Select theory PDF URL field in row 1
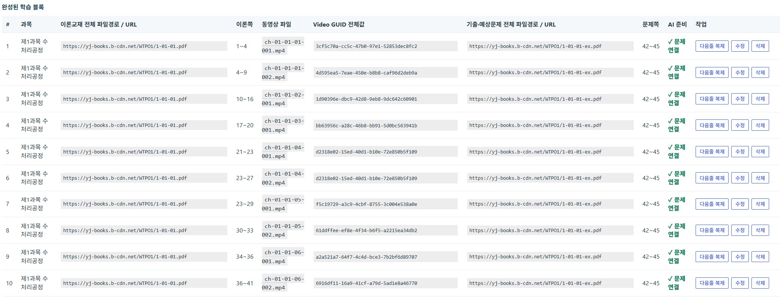Screen dimensions: 780x298 coord(144,46)
